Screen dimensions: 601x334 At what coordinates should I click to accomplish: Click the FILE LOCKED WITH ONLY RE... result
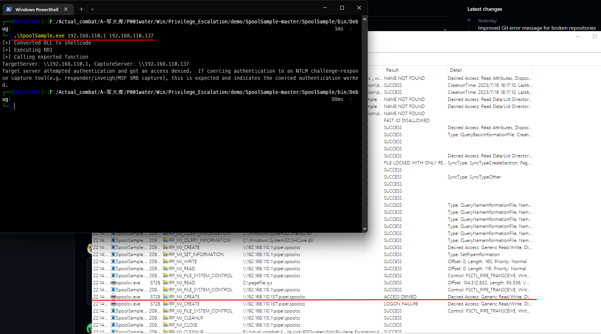(x=415, y=163)
